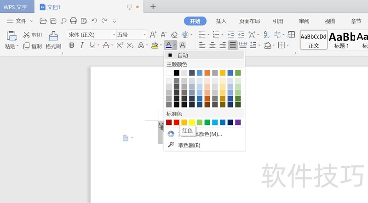This screenshot has height=203, width=368.
Task: Open Print Preview icon
Action: pos(84,21)
